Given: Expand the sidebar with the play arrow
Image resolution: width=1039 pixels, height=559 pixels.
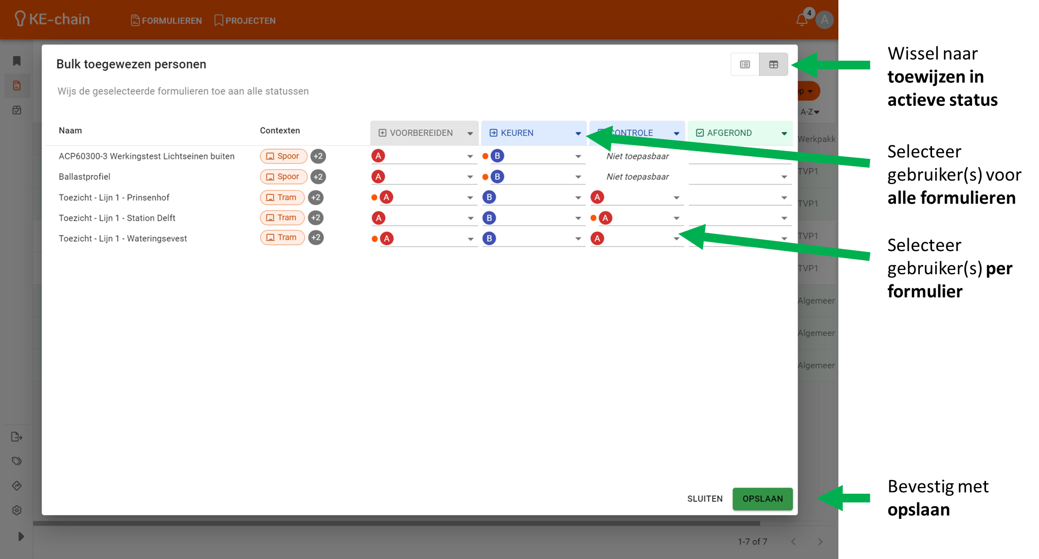Looking at the screenshot, I should [x=21, y=536].
